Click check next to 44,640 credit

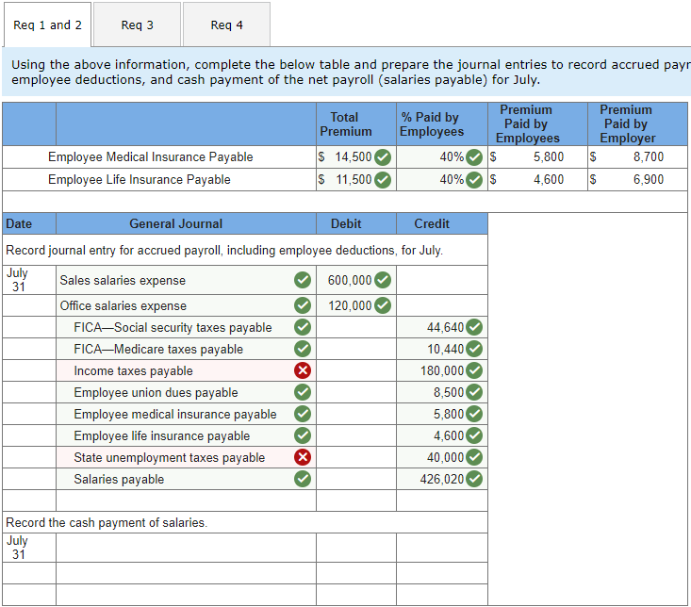[474, 327]
